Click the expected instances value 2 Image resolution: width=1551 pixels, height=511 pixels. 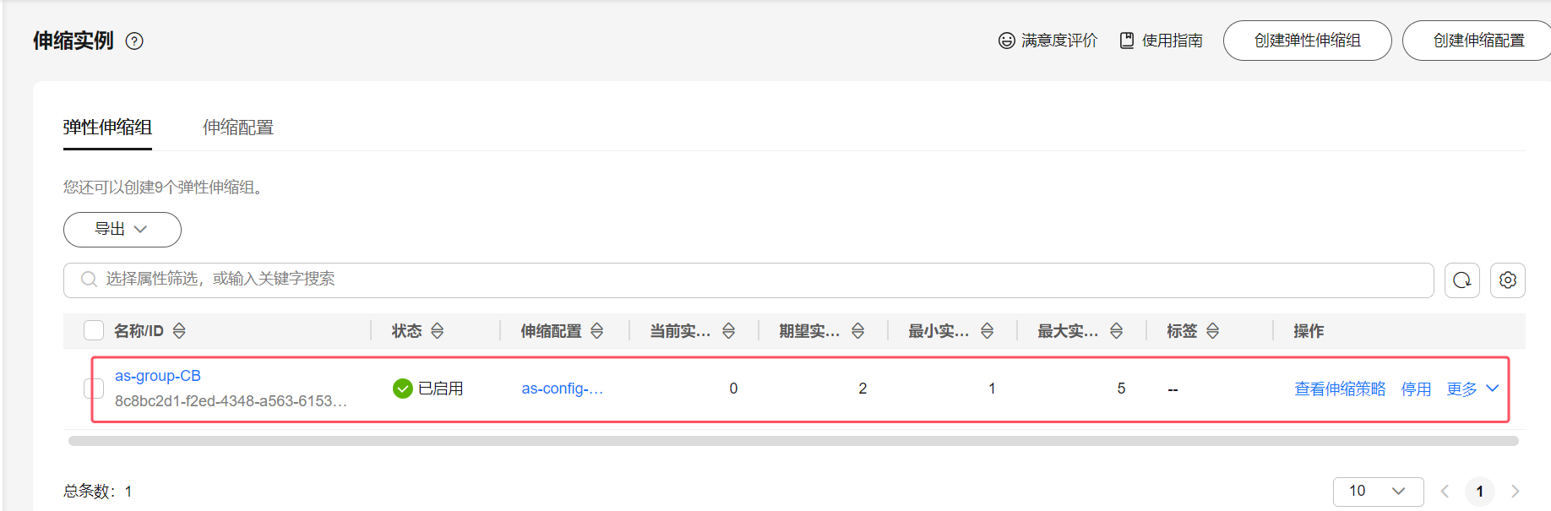click(863, 389)
